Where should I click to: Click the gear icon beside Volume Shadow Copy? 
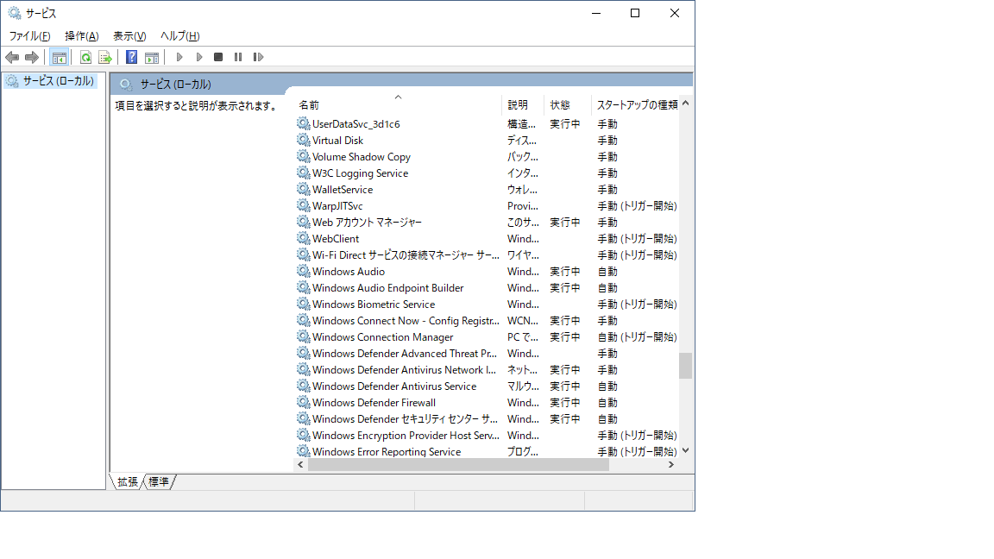pos(304,156)
